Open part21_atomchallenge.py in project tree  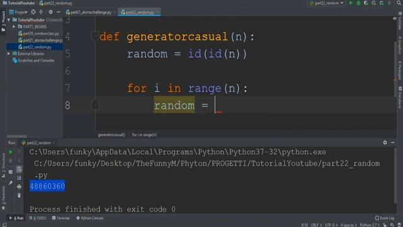coord(40,40)
